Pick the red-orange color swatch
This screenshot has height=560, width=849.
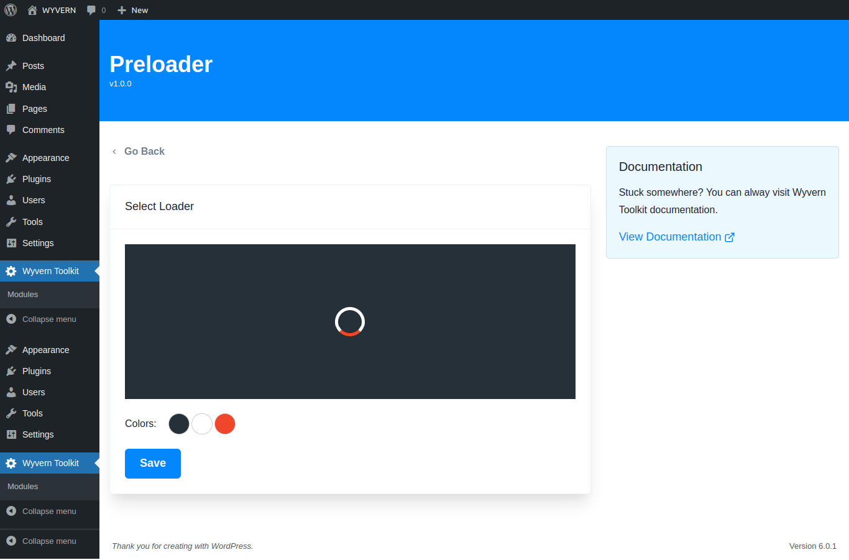(x=225, y=424)
